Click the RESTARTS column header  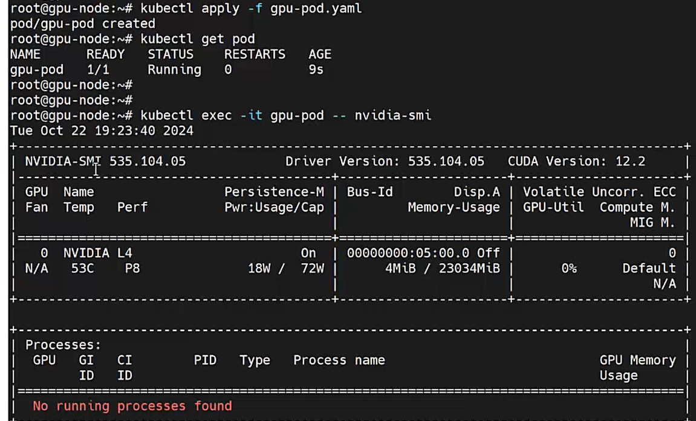click(255, 54)
